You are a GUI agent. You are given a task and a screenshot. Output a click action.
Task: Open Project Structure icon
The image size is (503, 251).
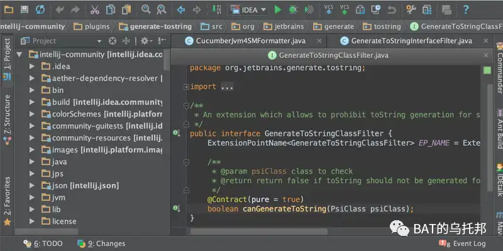tap(427, 9)
